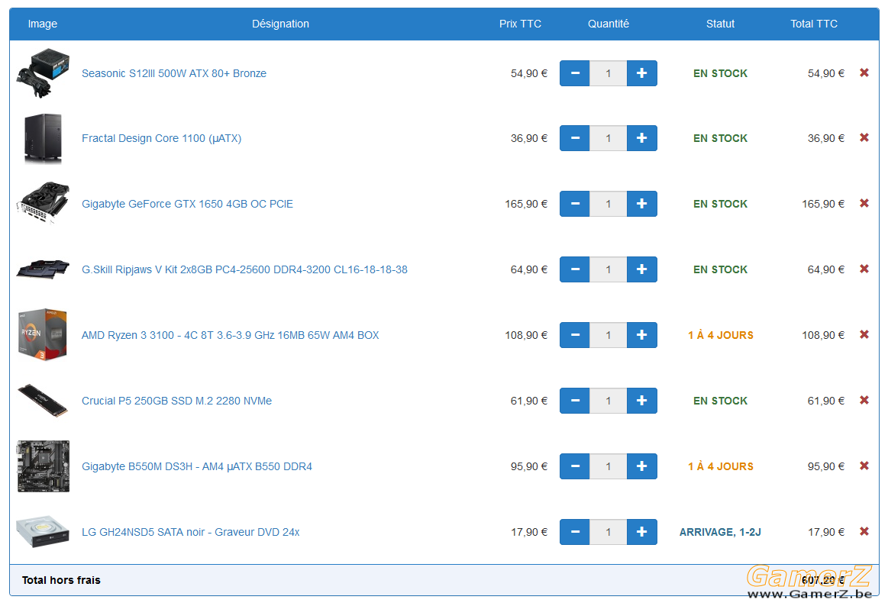Remove Fractal Design Core 1100 from cart
Viewport: 888px width, 606px height.
click(x=864, y=137)
